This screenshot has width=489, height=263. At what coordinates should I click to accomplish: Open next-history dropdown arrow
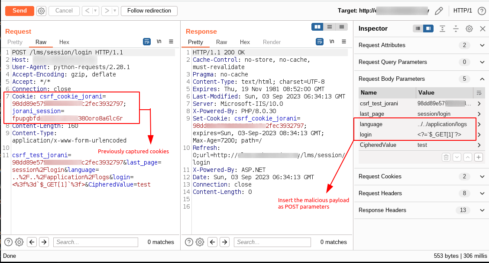(x=115, y=10)
